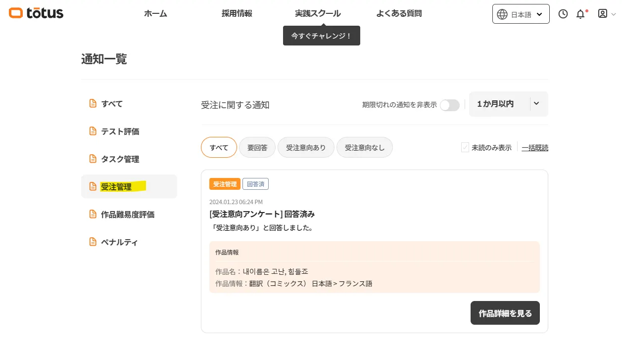Click the document icon beside すべて

coord(92,104)
